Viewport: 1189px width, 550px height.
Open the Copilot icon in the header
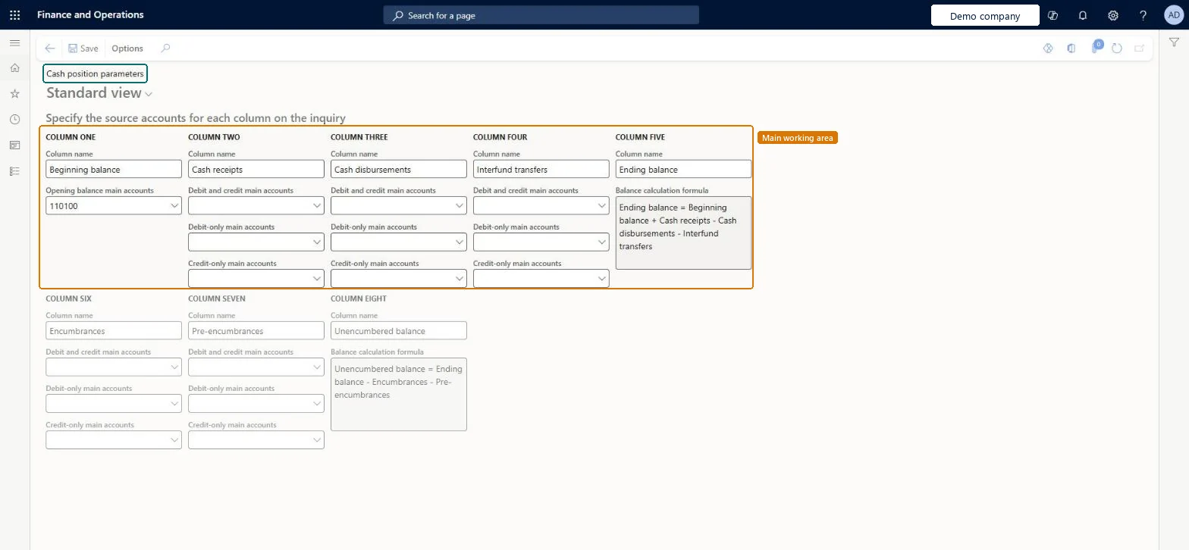(x=1053, y=15)
